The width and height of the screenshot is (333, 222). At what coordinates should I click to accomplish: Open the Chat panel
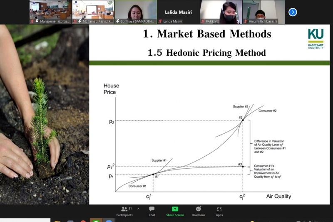(x=152, y=211)
